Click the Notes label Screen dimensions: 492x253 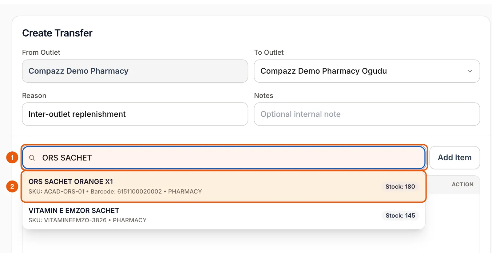point(264,95)
